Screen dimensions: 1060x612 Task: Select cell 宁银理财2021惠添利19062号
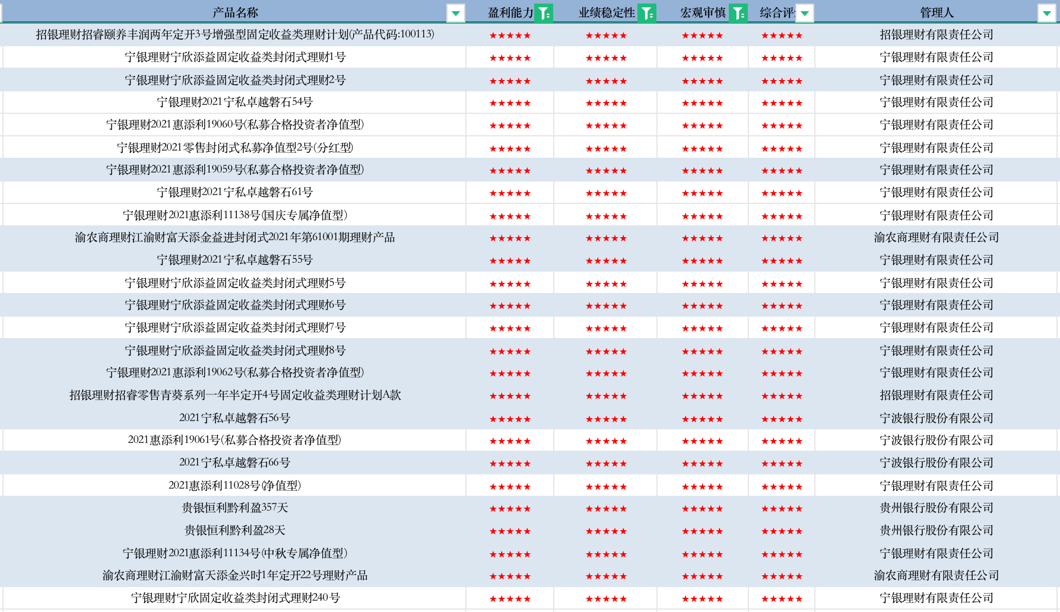[234, 372]
